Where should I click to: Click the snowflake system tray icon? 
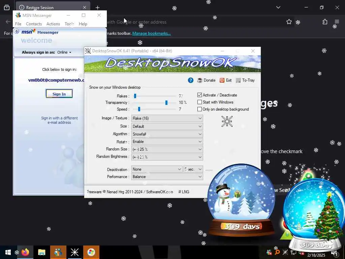(285, 252)
